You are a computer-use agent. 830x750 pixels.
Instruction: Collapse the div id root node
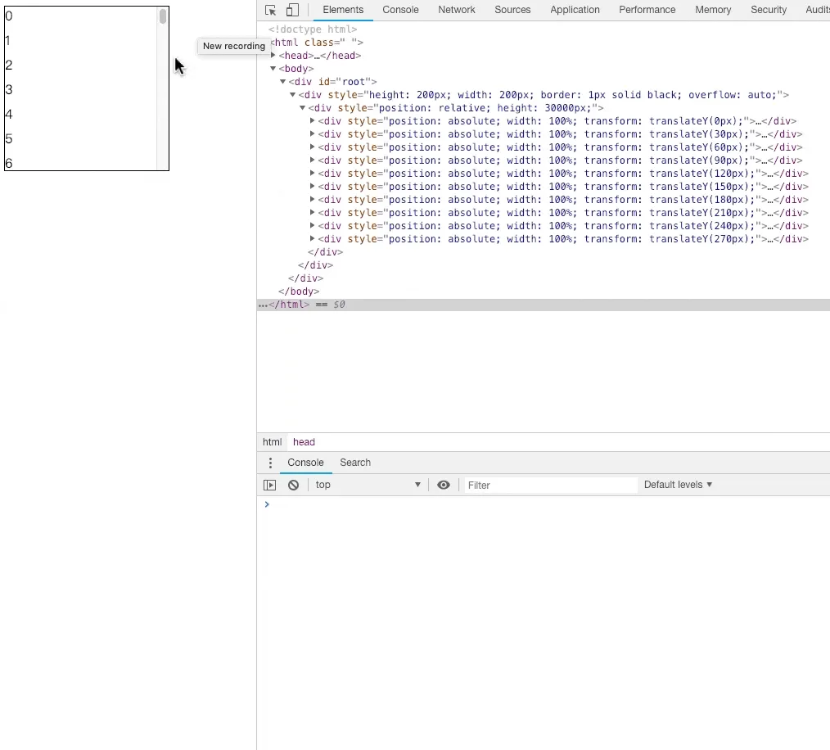pyautogui.click(x=283, y=82)
